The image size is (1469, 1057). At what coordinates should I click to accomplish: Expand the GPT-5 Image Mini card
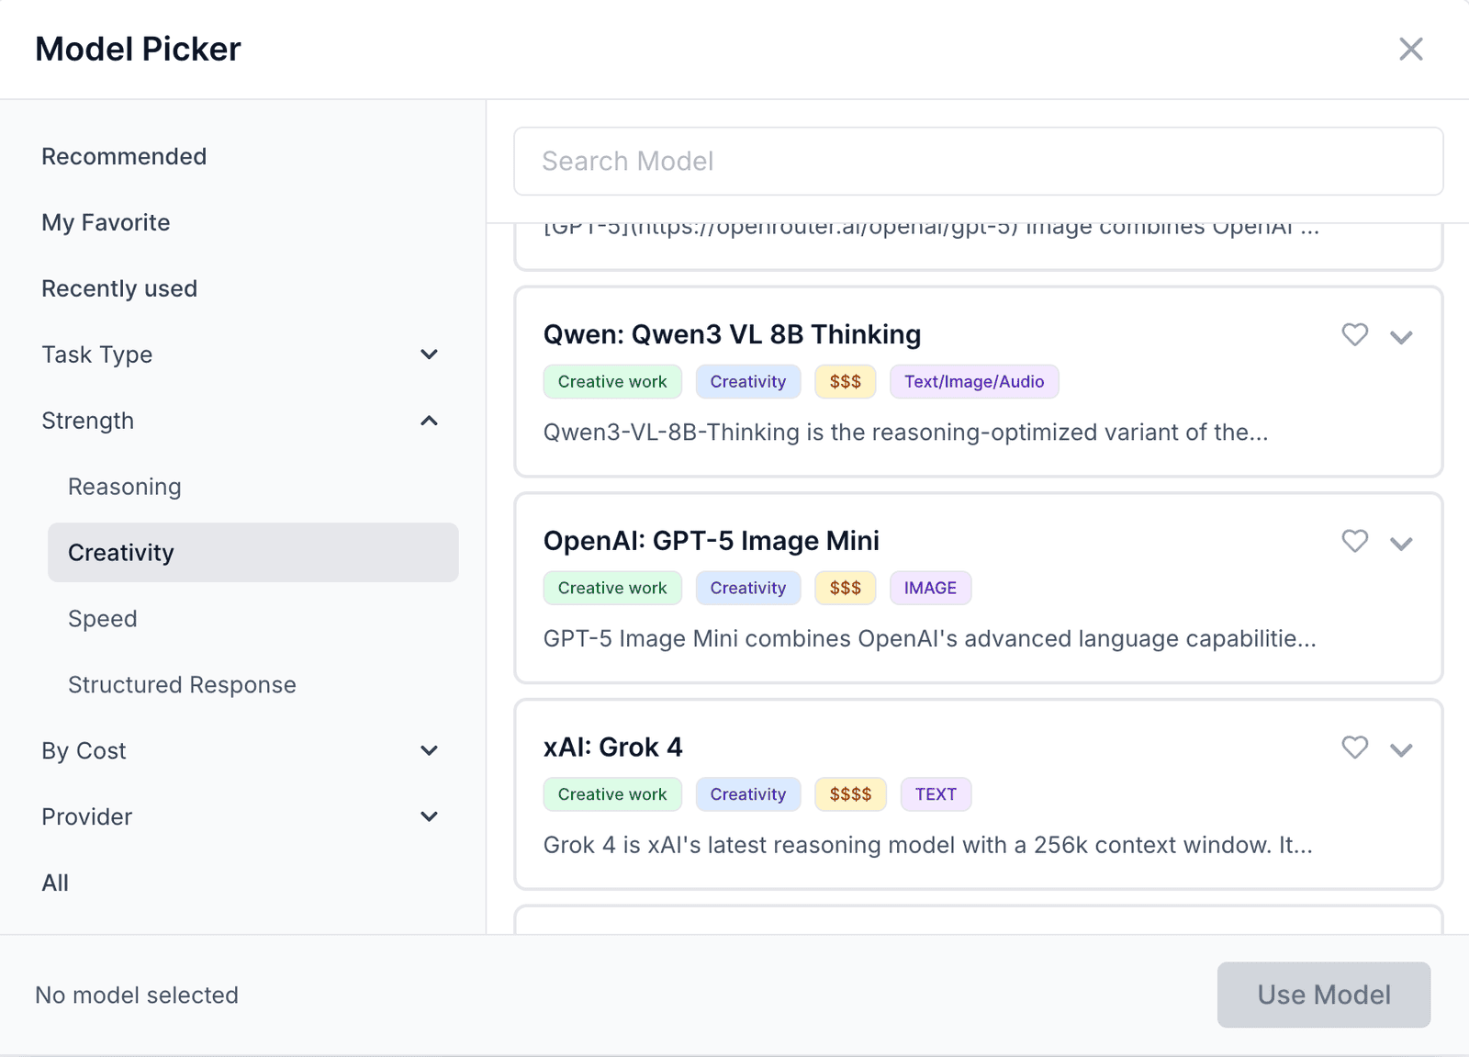click(1401, 544)
